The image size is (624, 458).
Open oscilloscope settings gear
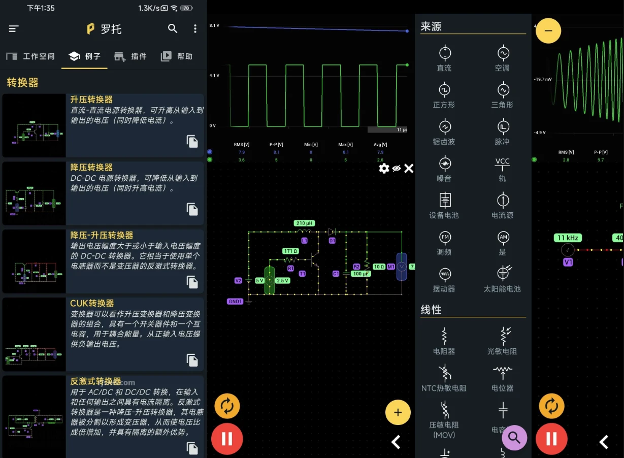[384, 168]
